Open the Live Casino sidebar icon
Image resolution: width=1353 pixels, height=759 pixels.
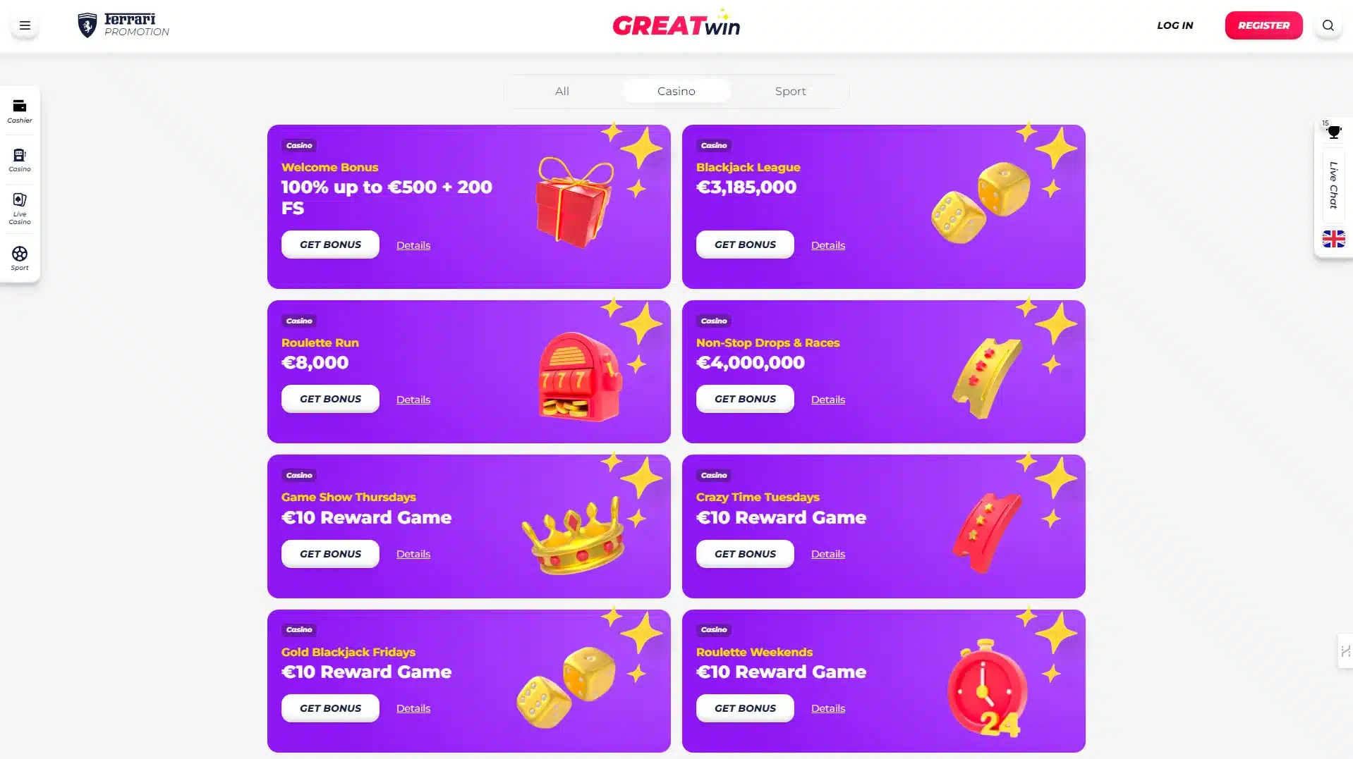click(20, 209)
